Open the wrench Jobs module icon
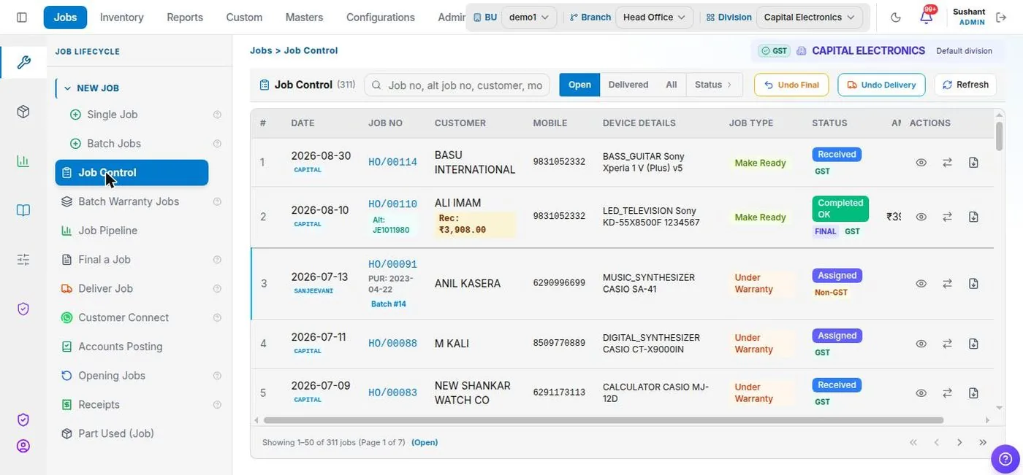The image size is (1023, 475). [x=23, y=62]
